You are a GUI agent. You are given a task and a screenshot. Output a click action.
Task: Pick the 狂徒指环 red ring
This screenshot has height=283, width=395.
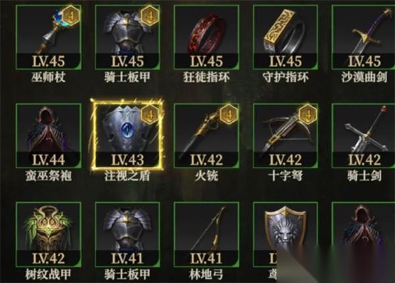tap(206, 37)
